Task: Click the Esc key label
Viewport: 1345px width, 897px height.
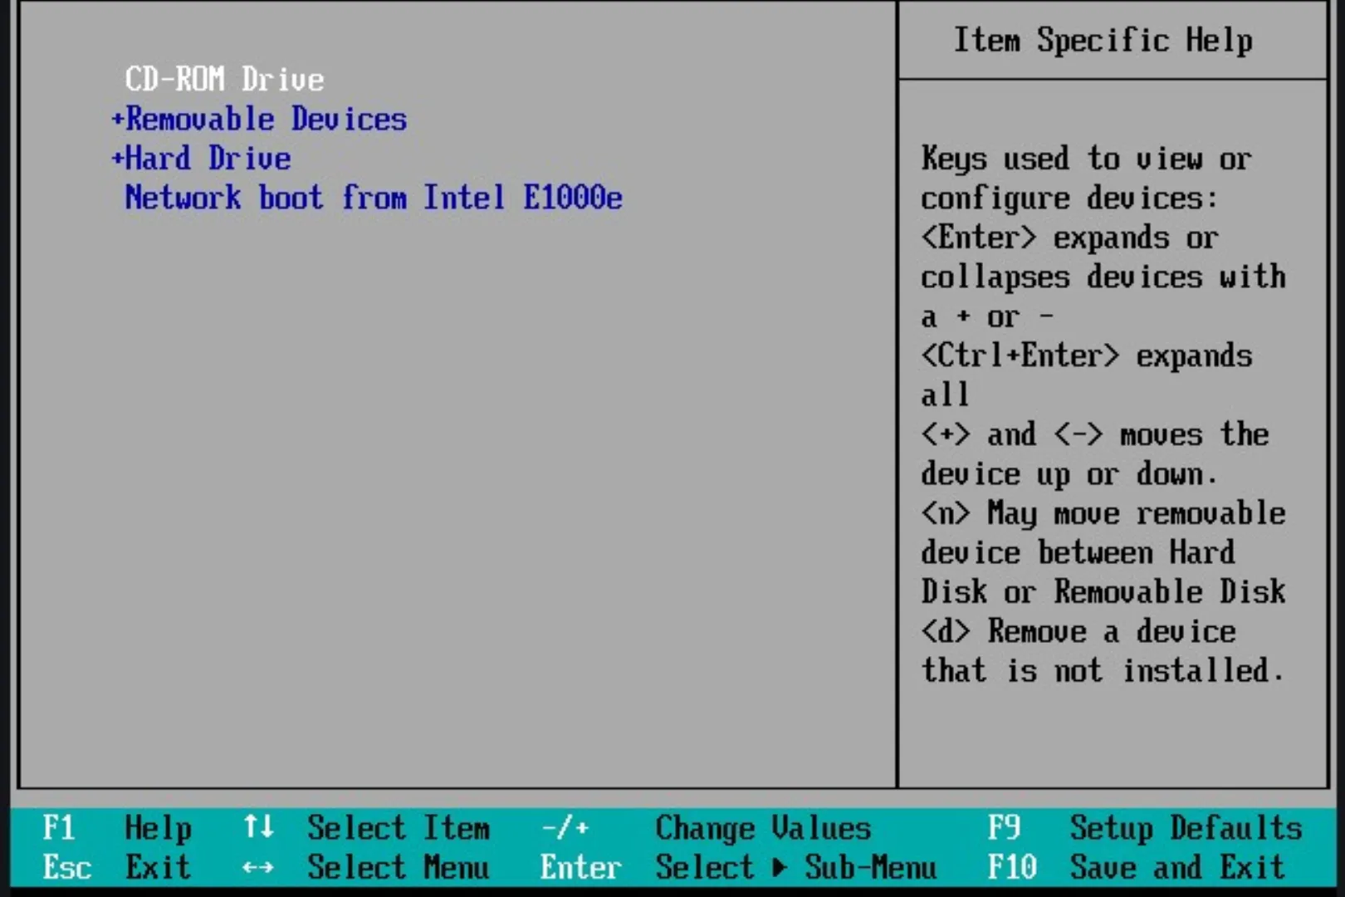Action: click(66, 868)
